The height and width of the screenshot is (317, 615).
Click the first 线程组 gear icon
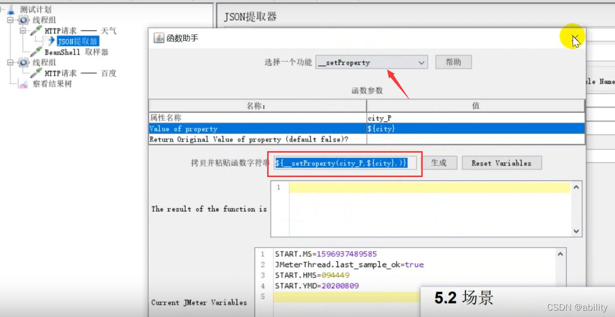[23, 20]
